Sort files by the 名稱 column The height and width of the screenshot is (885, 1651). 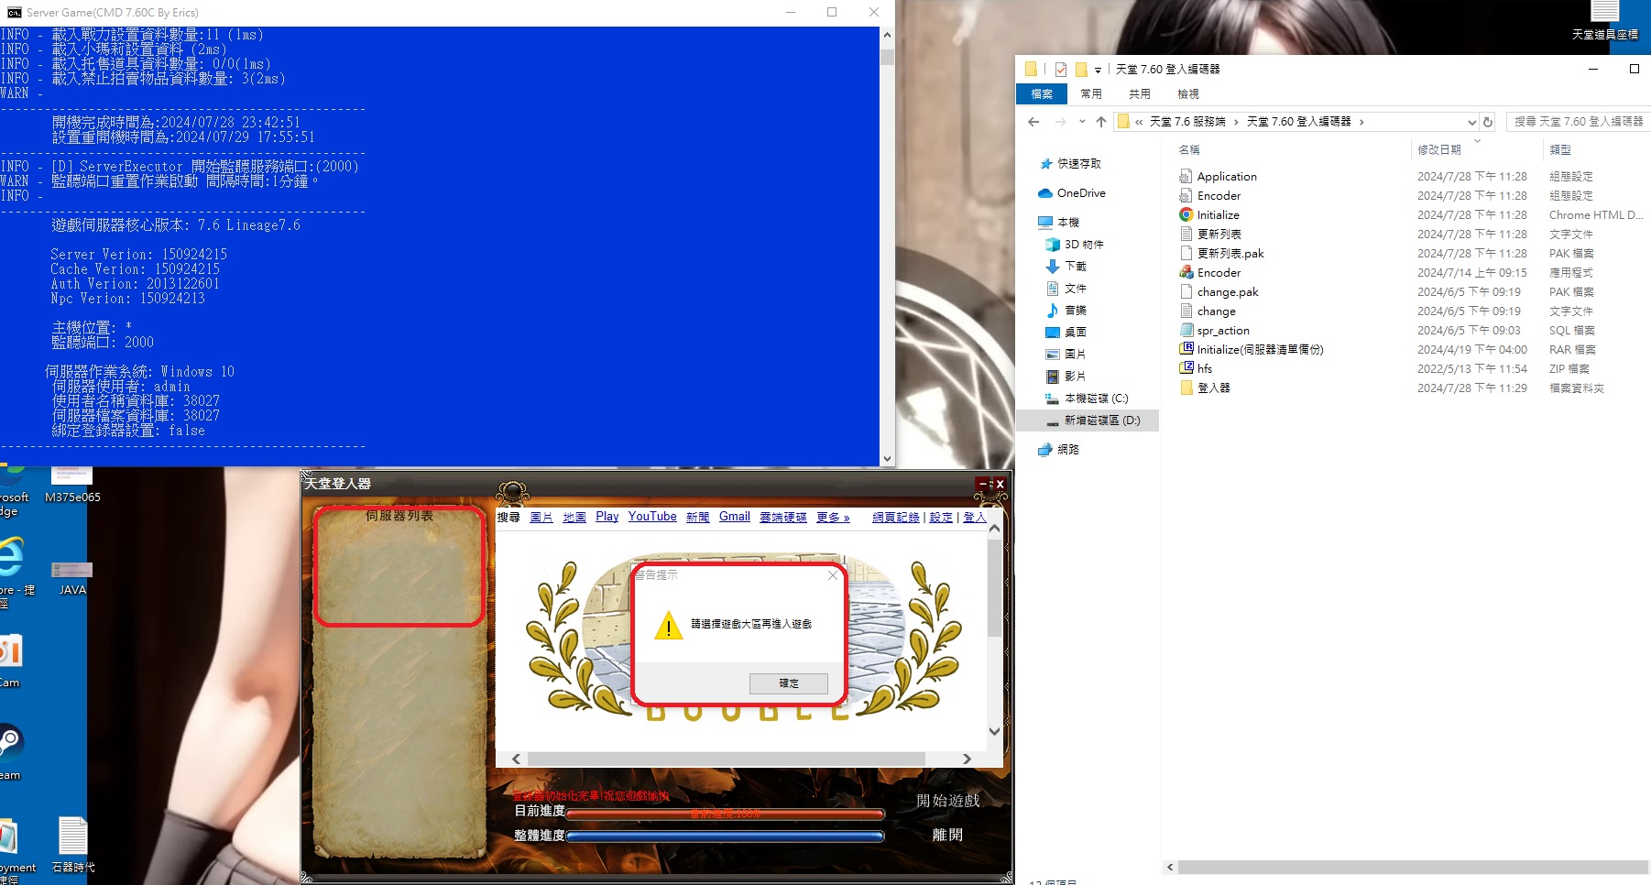pyautogui.click(x=1189, y=149)
